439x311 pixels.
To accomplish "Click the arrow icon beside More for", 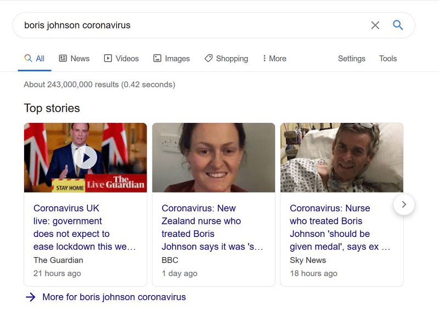I will [31, 297].
